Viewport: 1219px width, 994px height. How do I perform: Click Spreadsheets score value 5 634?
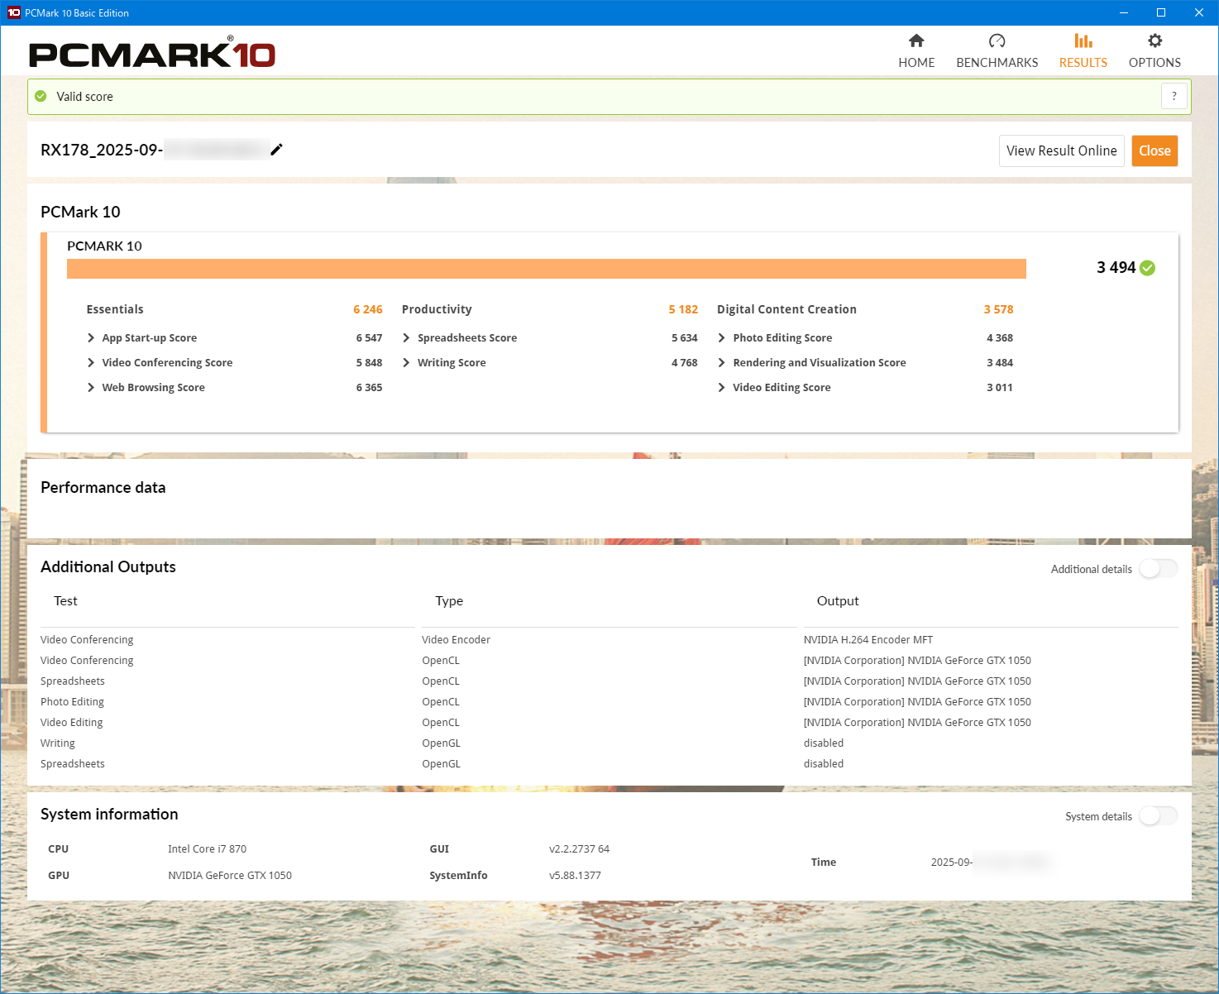[684, 338]
